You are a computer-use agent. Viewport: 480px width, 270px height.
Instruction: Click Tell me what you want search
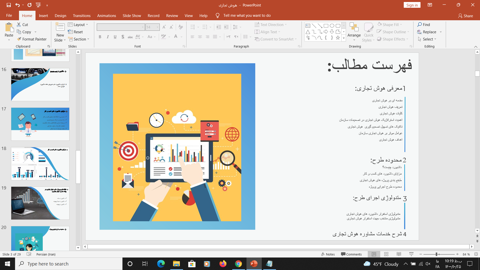[247, 15]
